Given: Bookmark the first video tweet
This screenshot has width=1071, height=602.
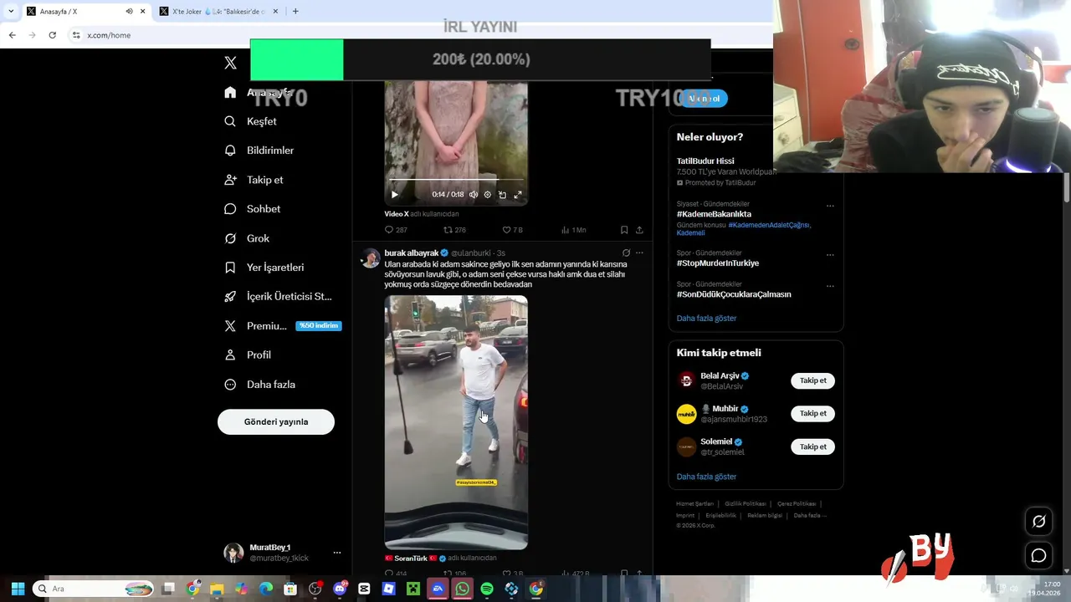Looking at the screenshot, I should click(x=624, y=230).
